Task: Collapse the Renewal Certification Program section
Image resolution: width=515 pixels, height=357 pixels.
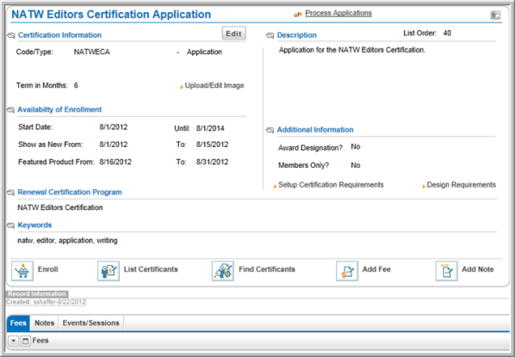Action: [10, 193]
